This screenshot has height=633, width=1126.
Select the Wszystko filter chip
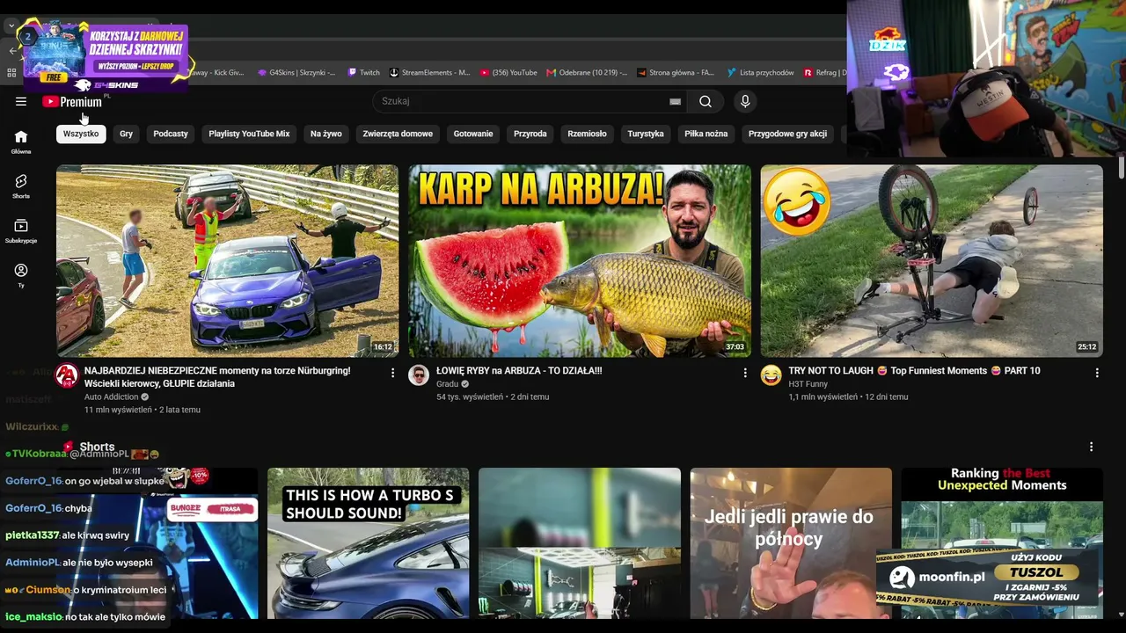[x=81, y=134]
